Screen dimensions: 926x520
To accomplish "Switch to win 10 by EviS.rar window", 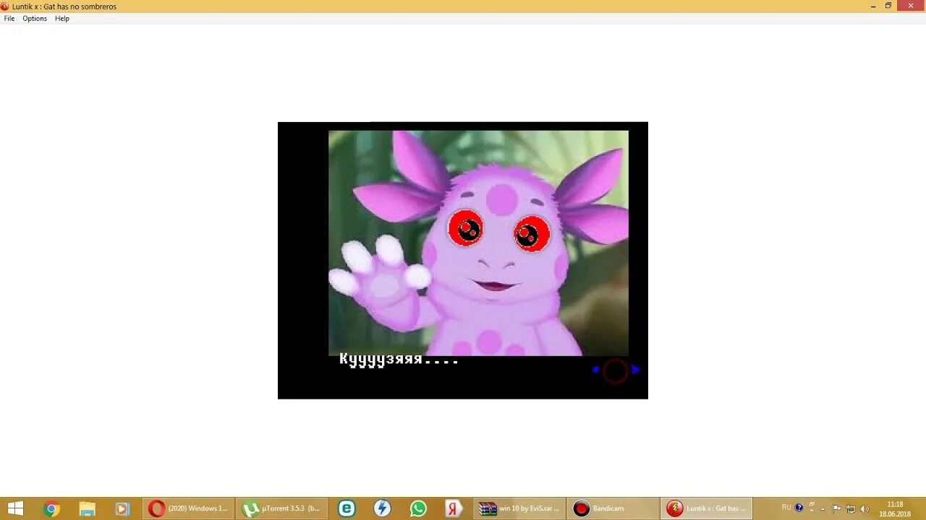I will pos(519,508).
